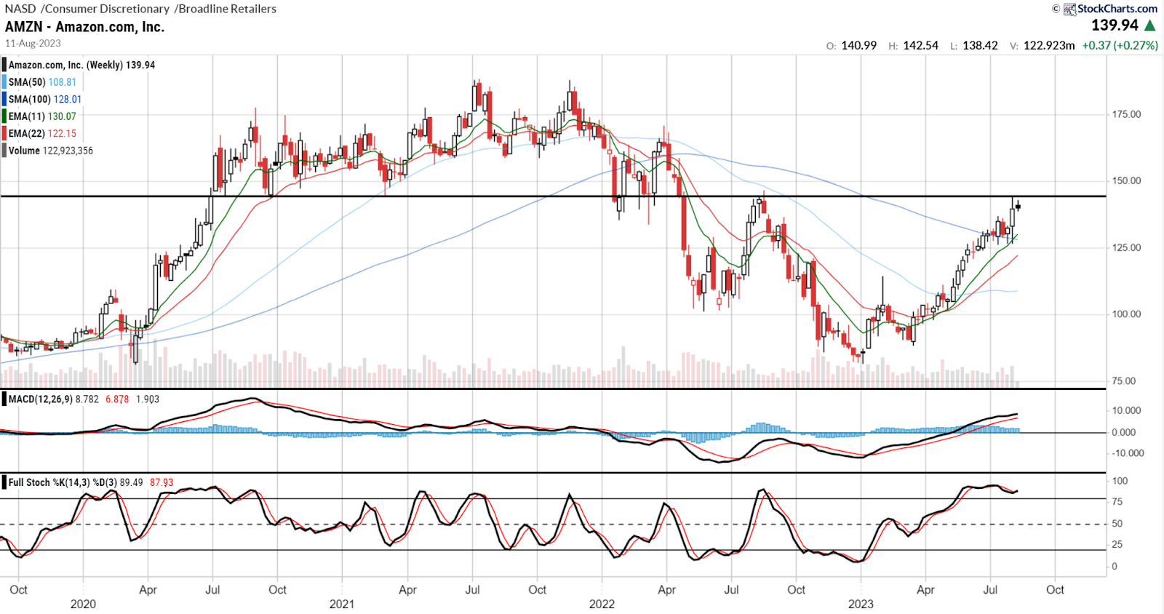This screenshot has height=614, width=1164.
Task: Click the AMZN - Amazon.com, Inc. title
Action: pyautogui.click(x=84, y=27)
